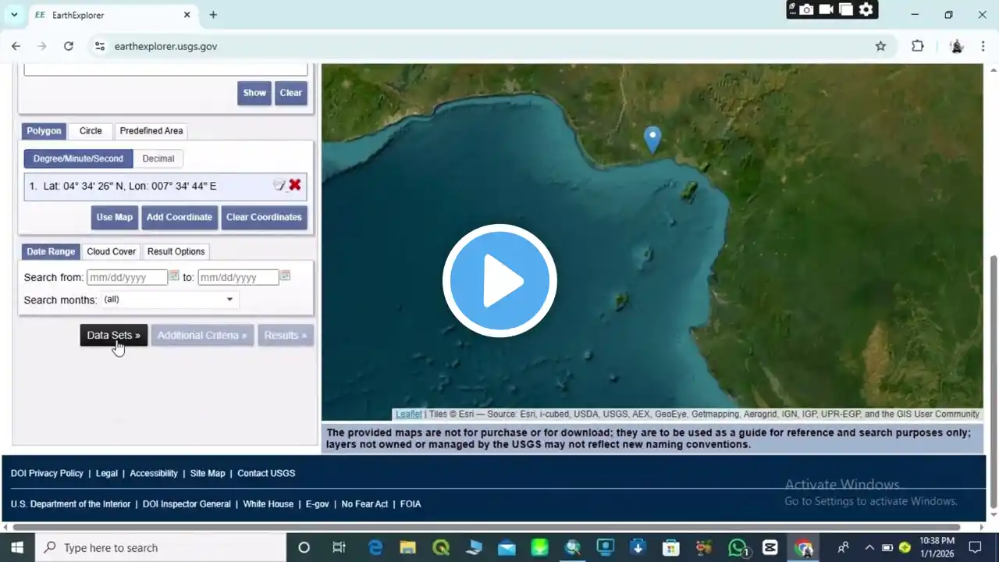Switch coordinate format to Decimal
The image size is (999, 562).
pos(158,158)
